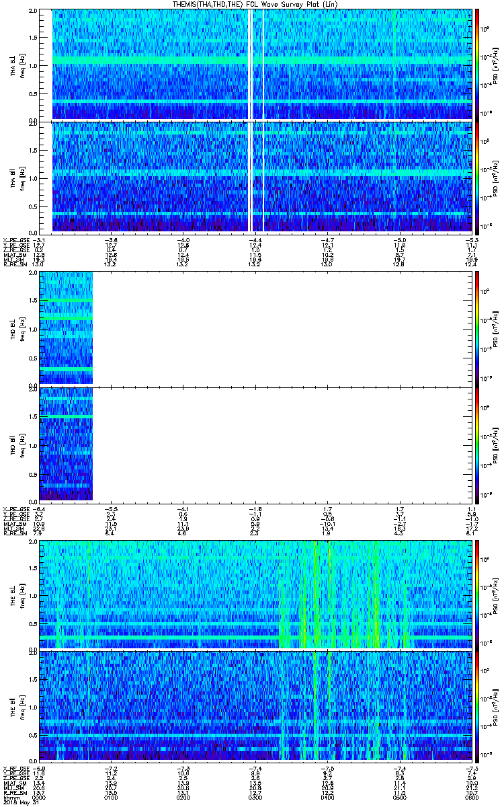Click the first X_RE_GSE value -3.1 under THA
The height and width of the screenshot is (807, 504).
coord(40,240)
